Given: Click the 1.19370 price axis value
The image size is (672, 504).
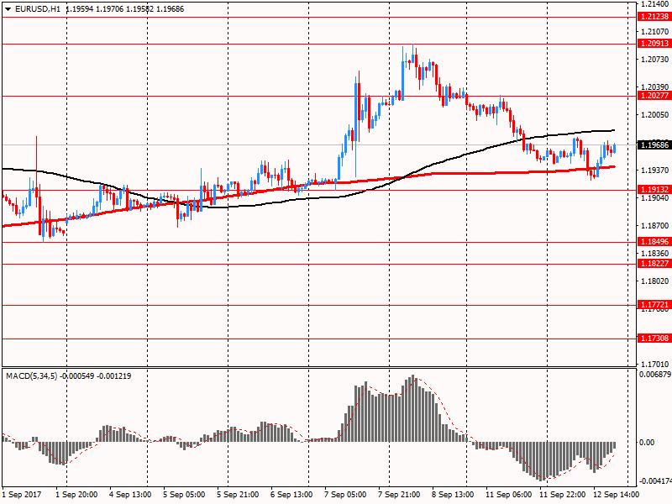Looking at the screenshot, I should (655, 171).
